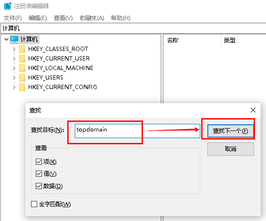The image size is (266, 221).
Task: Uncheck the 数据(D) checkbox
Action: 39,186
